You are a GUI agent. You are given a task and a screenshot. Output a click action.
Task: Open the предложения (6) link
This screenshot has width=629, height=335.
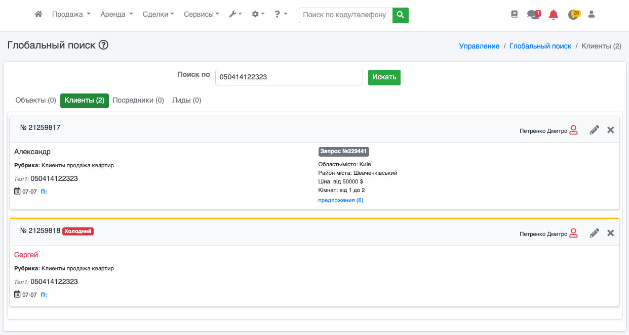(340, 201)
